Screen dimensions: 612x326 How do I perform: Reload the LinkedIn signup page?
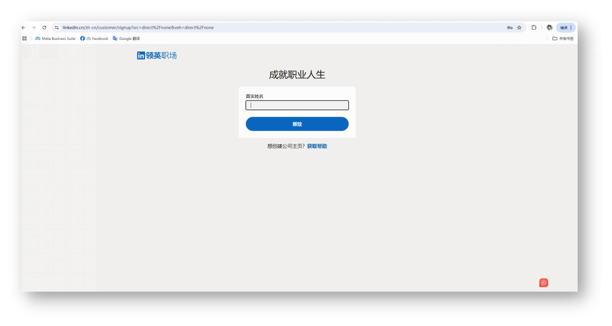43,27
